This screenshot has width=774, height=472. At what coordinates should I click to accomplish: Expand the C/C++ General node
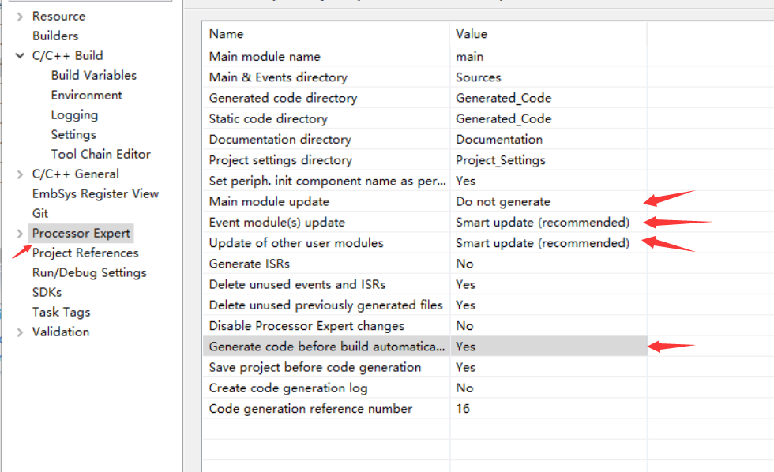20,174
